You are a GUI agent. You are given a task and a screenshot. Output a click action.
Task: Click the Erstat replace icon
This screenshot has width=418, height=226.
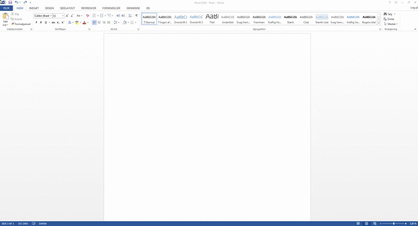coord(389,19)
